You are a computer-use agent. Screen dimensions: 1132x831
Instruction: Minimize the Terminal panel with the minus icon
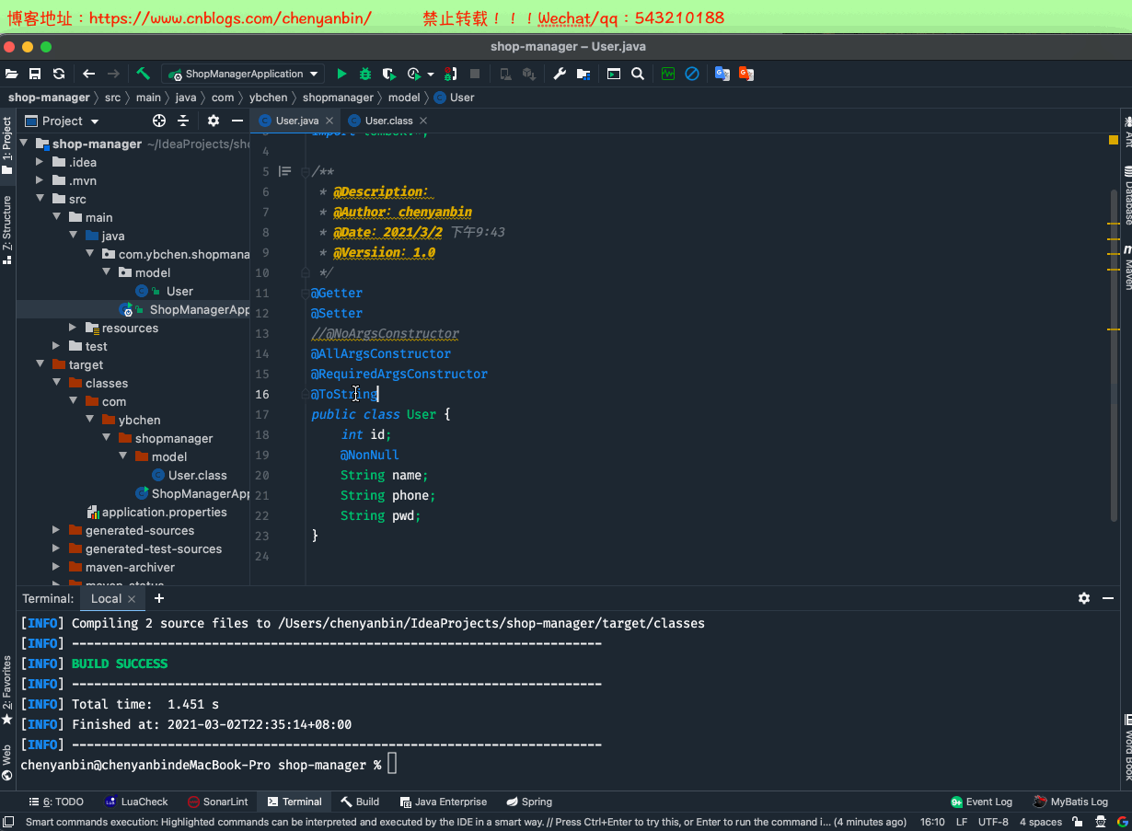tap(1108, 598)
